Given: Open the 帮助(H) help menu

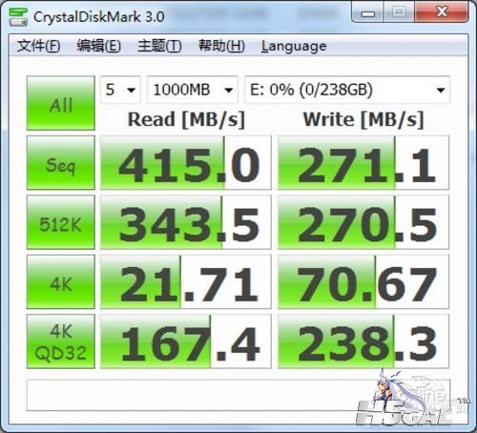Looking at the screenshot, I should [x=221, y=46].
